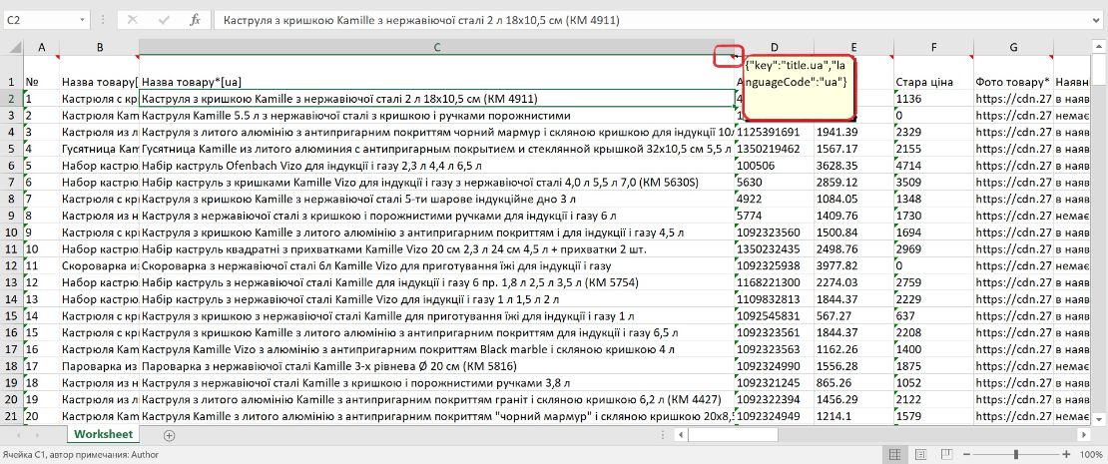Switch to Page Break Preview icon

click(948, 455)
